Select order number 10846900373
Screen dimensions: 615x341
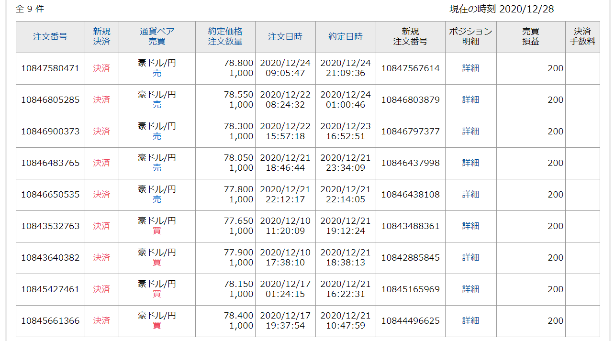tap(50, 132)
